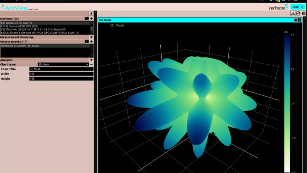
Task: Open the root user menu
Action: [297, 7]
